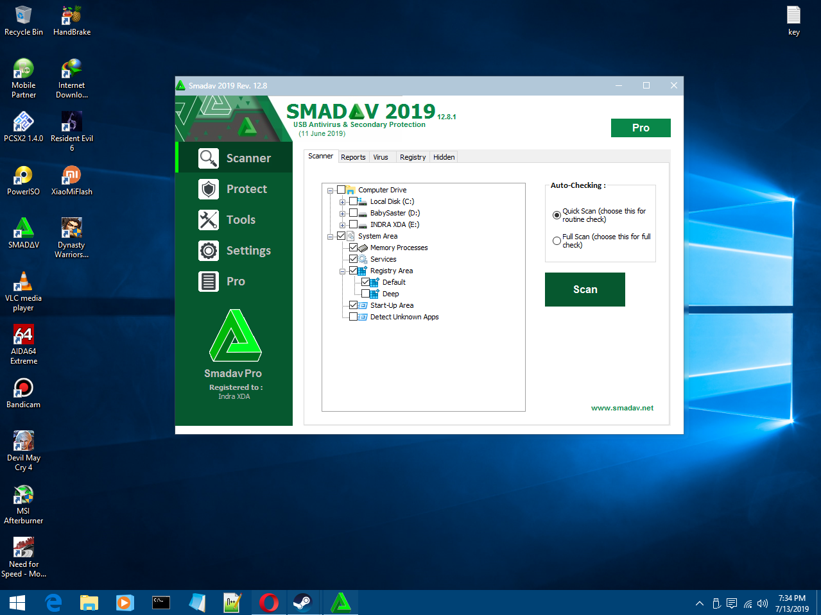The width and height of the screenshot is (821, 615).
Task: Select Resident Evil 6 desktop icon
Action: [x=72, y=131]
